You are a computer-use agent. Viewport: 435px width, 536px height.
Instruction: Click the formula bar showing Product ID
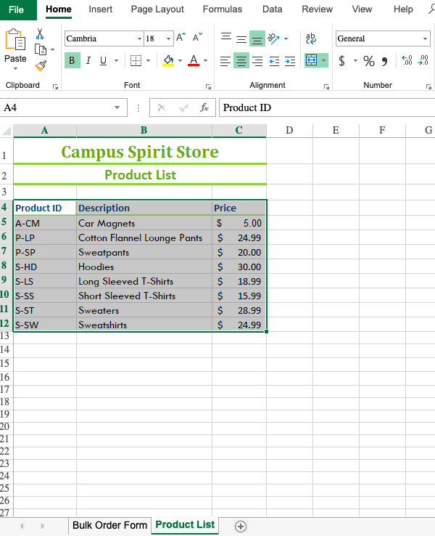(x=327, y=107)
